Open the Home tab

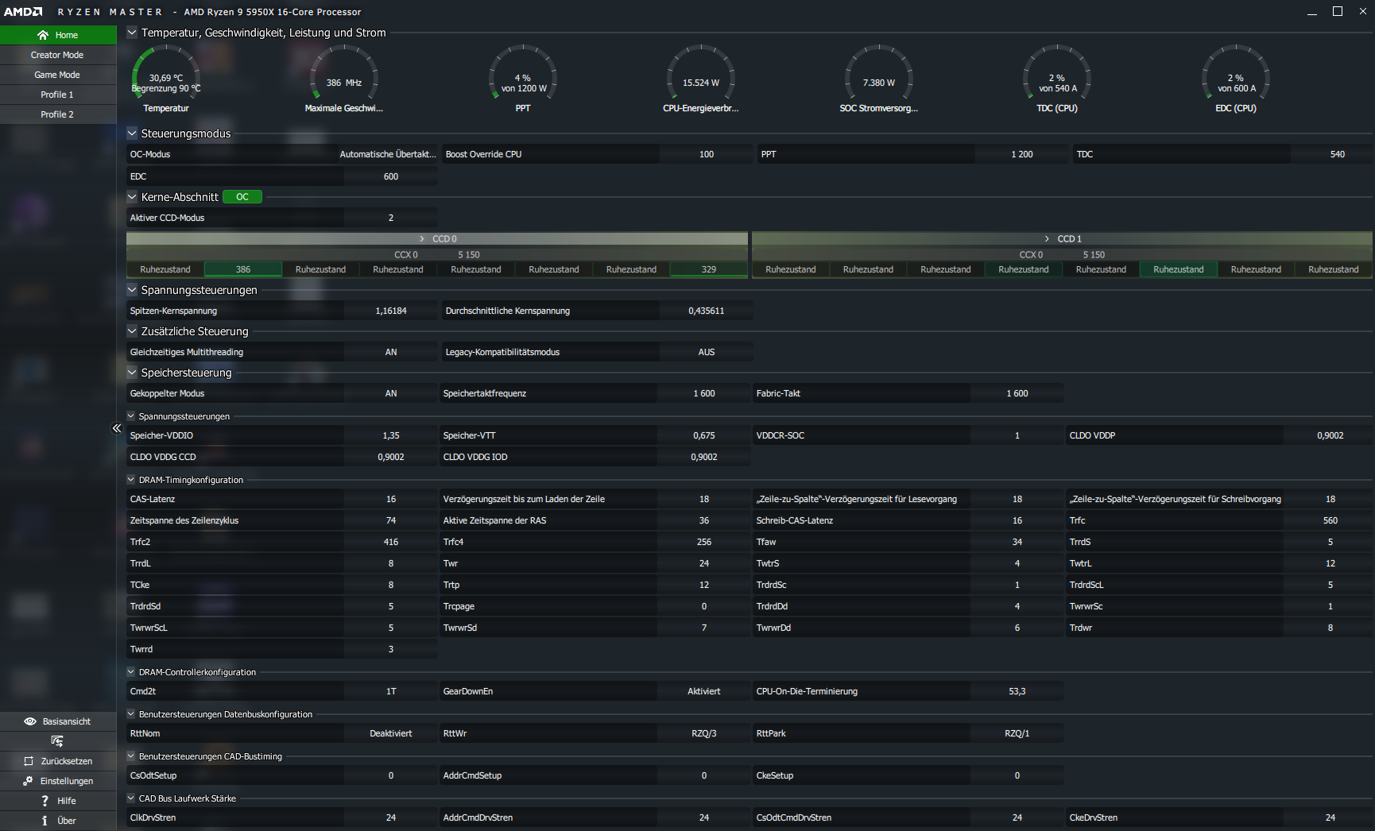point(58,35)
